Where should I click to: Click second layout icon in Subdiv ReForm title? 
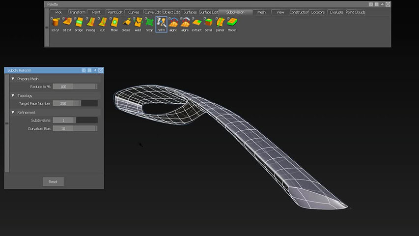(x=89, y=70)
